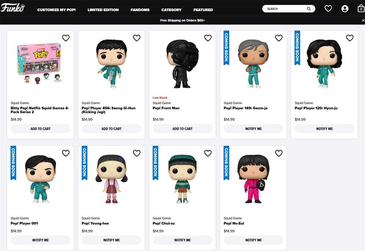Add Front Man to cart
This screenshot has width=365, height=251.
coord(182,129)
